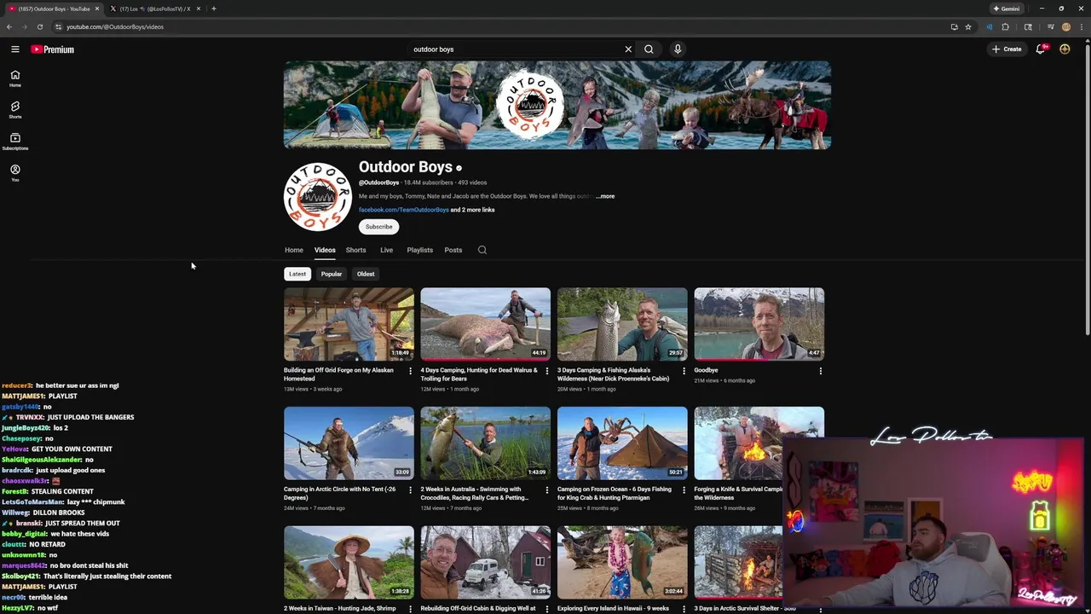This screenshot has width=1091, height=614.
Task: Install app icon in the address bar
Action: coord(954,26)
